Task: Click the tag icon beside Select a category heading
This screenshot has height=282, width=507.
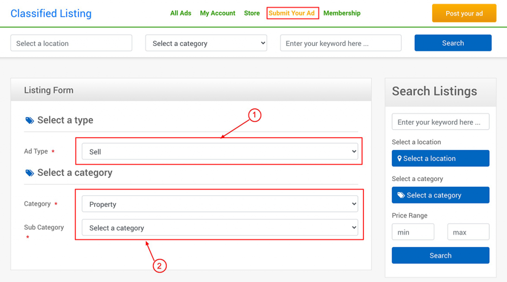Action: click(29, 173)
